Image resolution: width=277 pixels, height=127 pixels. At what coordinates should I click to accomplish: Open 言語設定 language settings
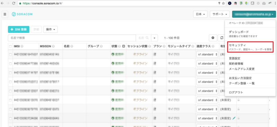click(234, 58)
